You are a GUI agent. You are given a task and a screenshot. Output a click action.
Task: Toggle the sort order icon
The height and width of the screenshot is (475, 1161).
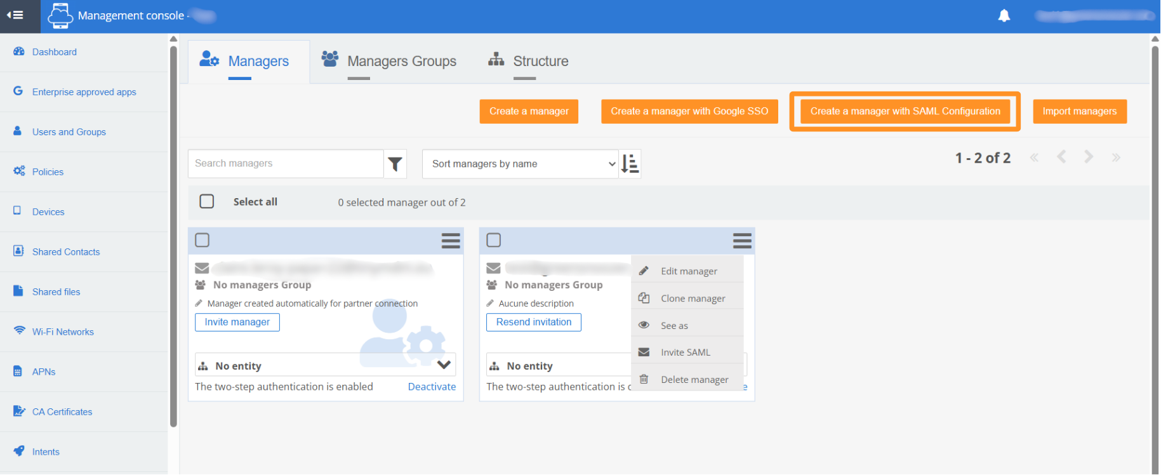point(630,164)
